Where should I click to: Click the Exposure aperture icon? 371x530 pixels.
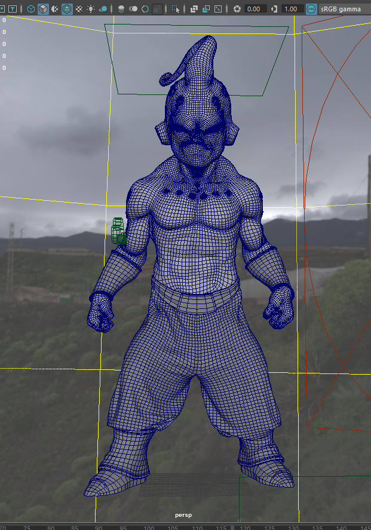tap(237, 9)
